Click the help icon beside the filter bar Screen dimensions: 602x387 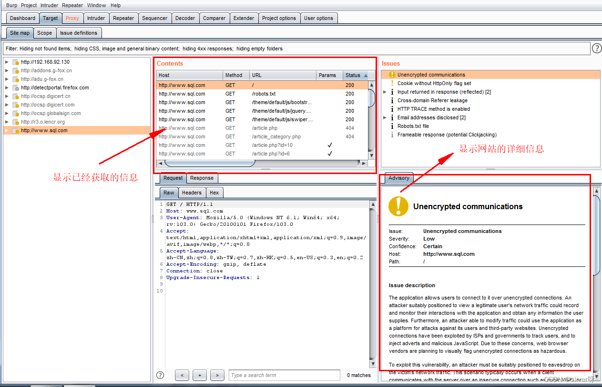596,48
